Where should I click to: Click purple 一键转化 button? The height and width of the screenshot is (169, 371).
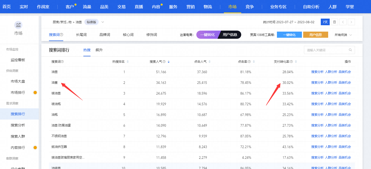coord(207,35)
